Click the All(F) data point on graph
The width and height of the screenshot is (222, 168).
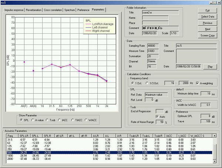24,62
